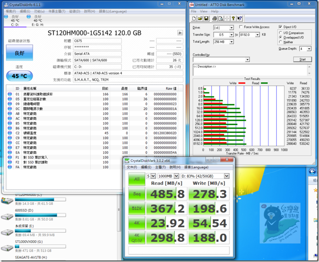Click the New file icon in ATTO toolbar
This screenshot has height=262, width=319.
(194, 18)
